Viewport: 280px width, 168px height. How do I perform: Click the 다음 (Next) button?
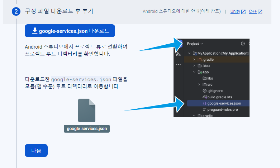coord(36,150)
